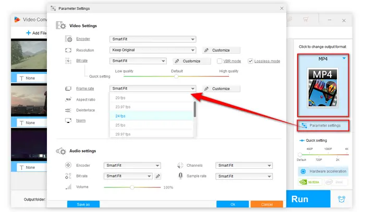Screen dimensions: 365x212
Task: Click the Volume slider handle
Action: 132,187
